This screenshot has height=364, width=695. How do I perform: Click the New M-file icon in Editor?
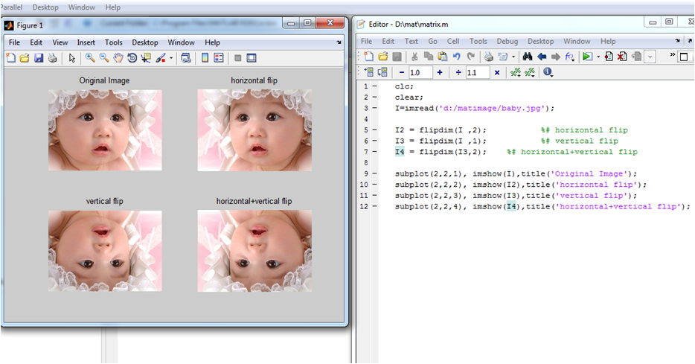pyautogui.click(x=369, y=57)
